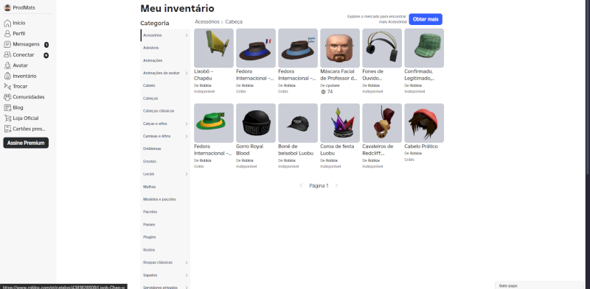
Task: Open the Avatar sidebar icon
Action: pos(7,65)
